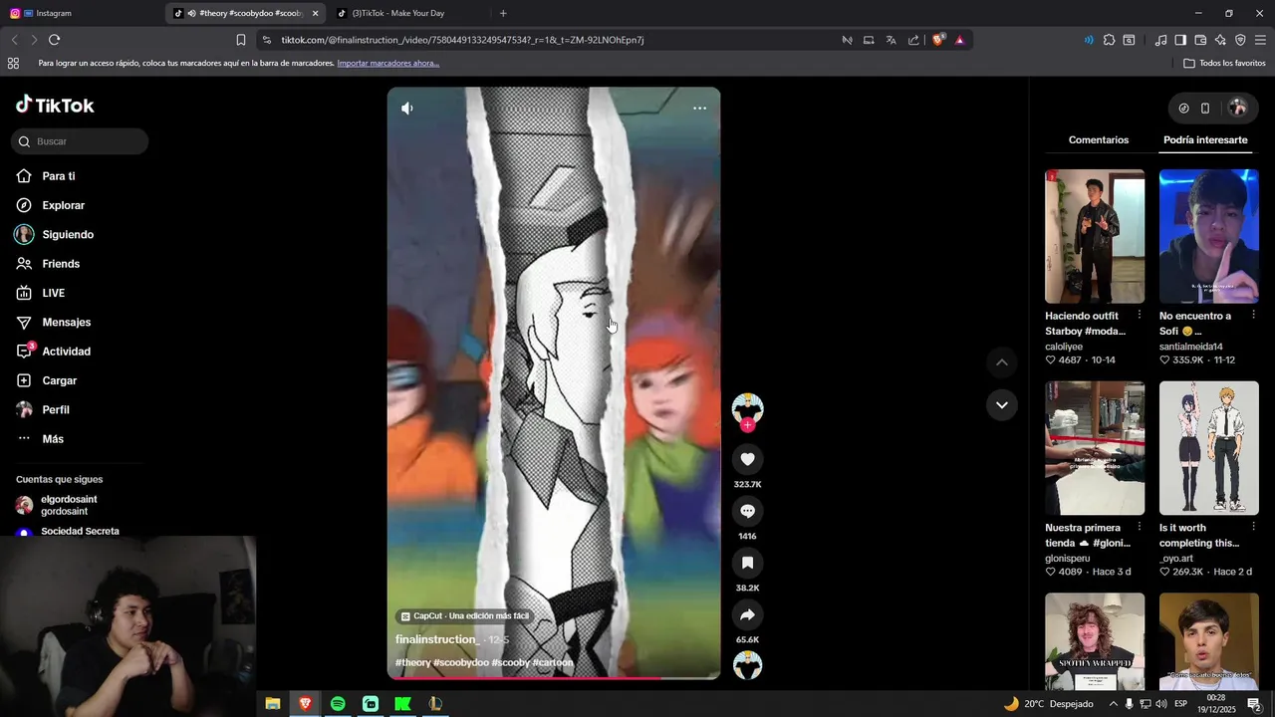Open the Brave Rewards triangle icon
The image size is (1275, 717).
(x=959, y=40)
